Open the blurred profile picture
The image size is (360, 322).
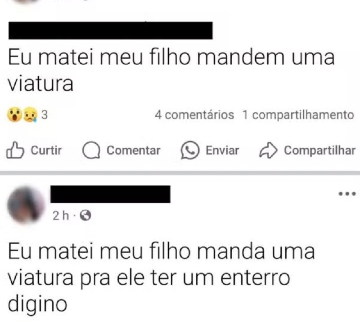[26, 205]
